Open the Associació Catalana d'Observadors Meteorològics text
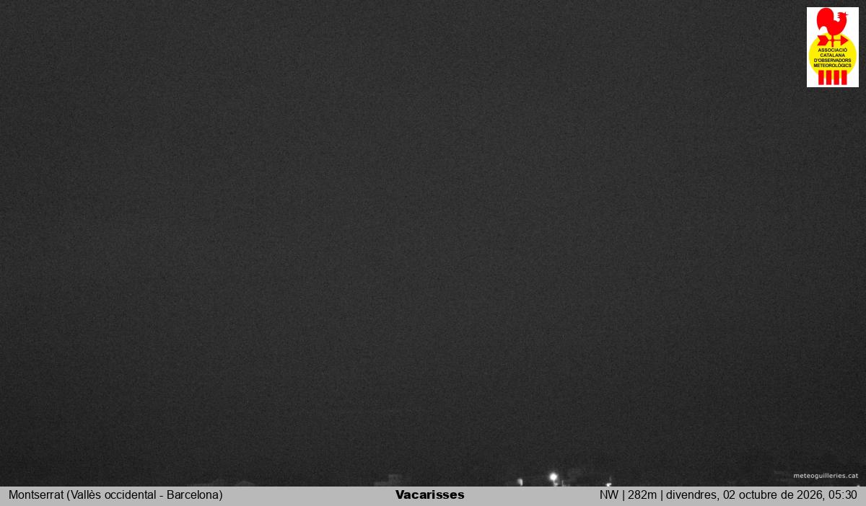 point(833,59)
